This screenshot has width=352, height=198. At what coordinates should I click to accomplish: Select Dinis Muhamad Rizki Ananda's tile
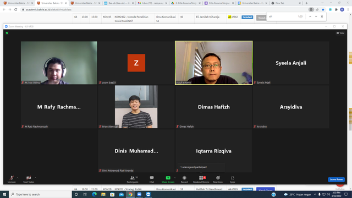(x=136, y=151)
